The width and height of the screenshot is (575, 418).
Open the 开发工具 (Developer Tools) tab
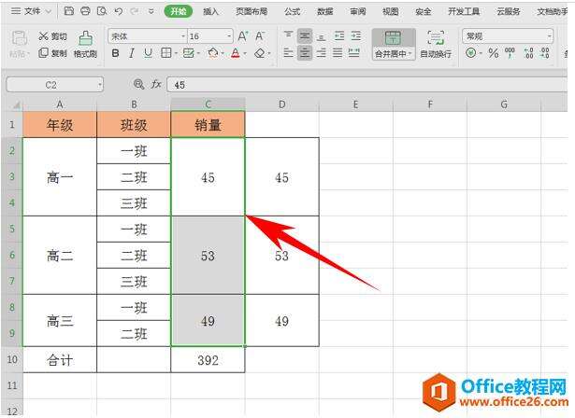coord(464,12)
